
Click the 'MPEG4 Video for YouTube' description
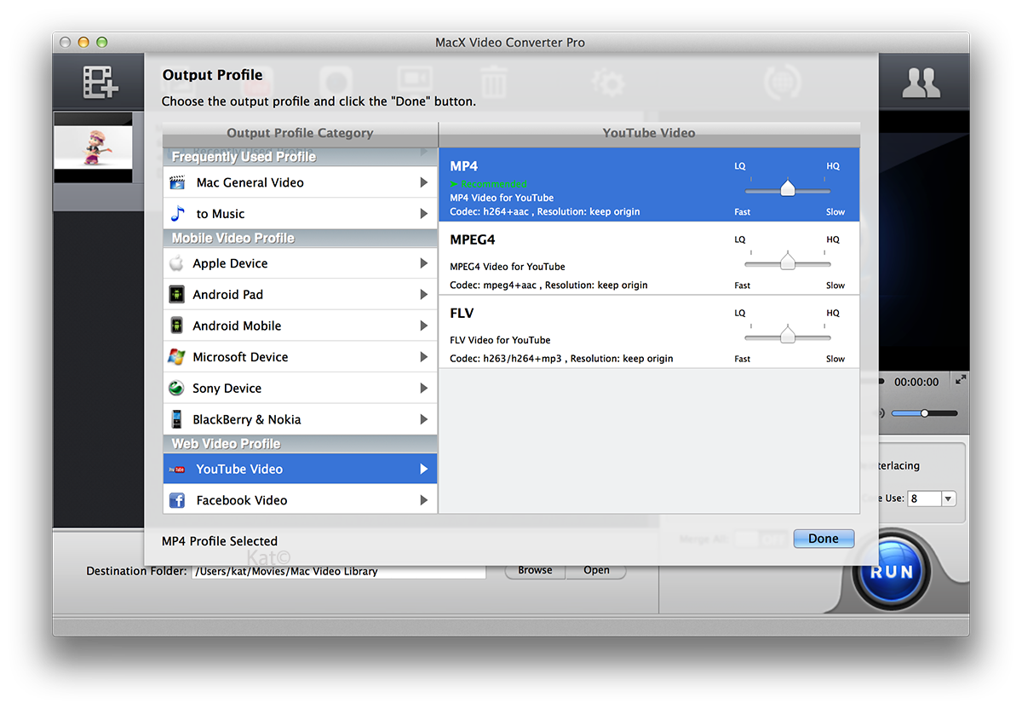[508, 267]
